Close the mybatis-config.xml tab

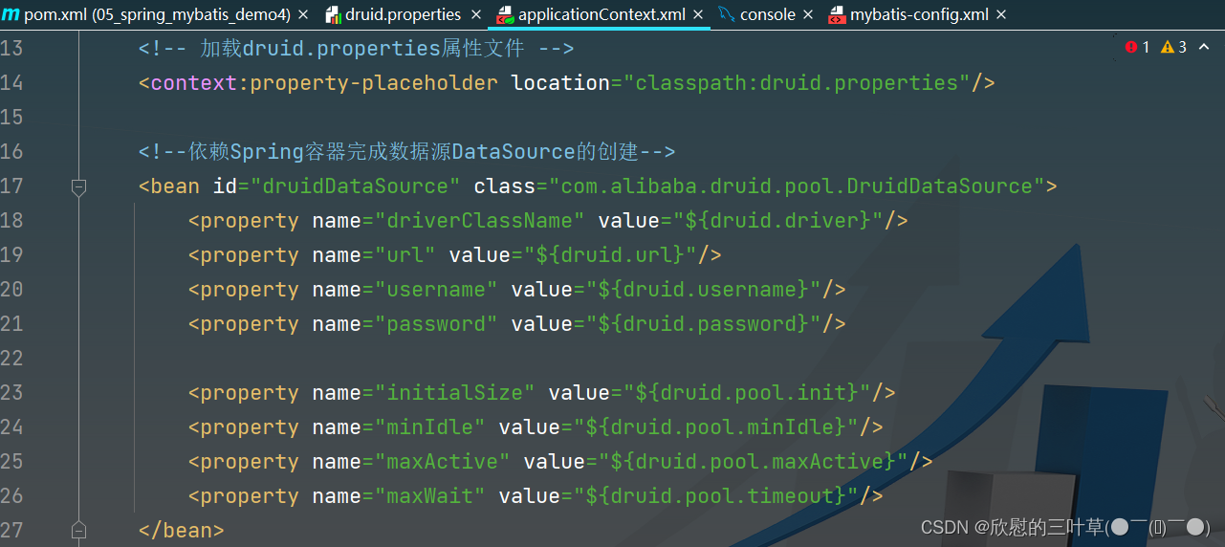1001,15
